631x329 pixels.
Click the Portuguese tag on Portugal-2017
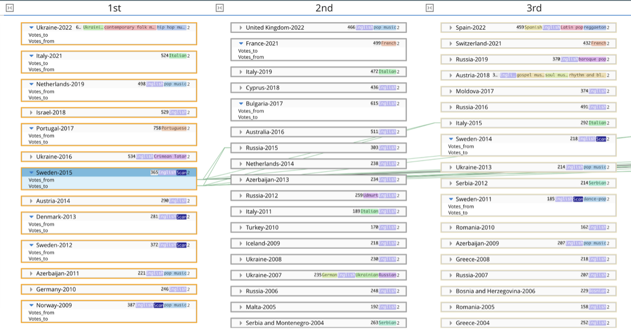tap(174, 128)
